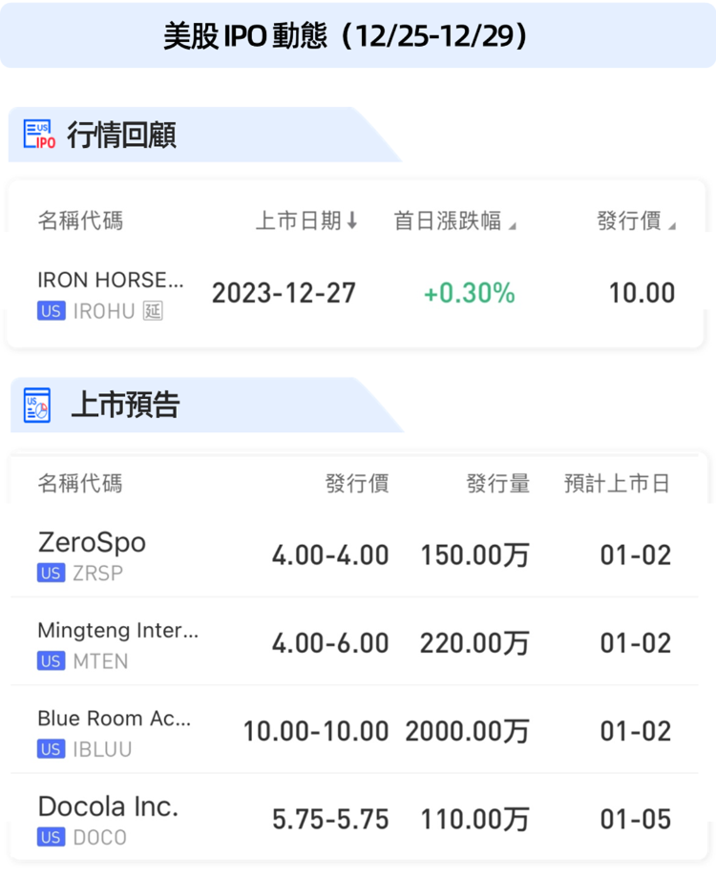Viewport: 716px width, 878px height.
Task: Click the US badge next to IROHU
Action: (x=52, y=310)
